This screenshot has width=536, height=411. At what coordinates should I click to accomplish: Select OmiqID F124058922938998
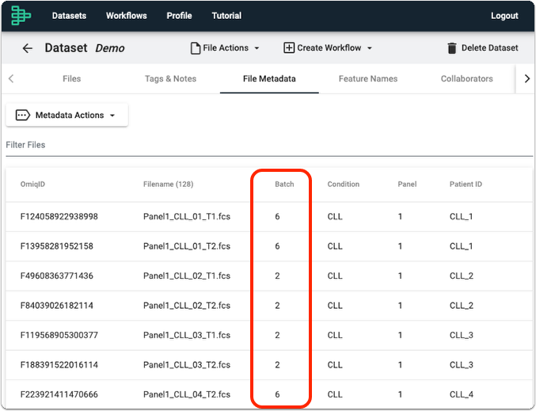pos(59,216)
